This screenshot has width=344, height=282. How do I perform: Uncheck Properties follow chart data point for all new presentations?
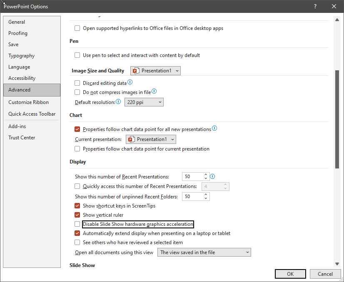click(x=77, y=129)
